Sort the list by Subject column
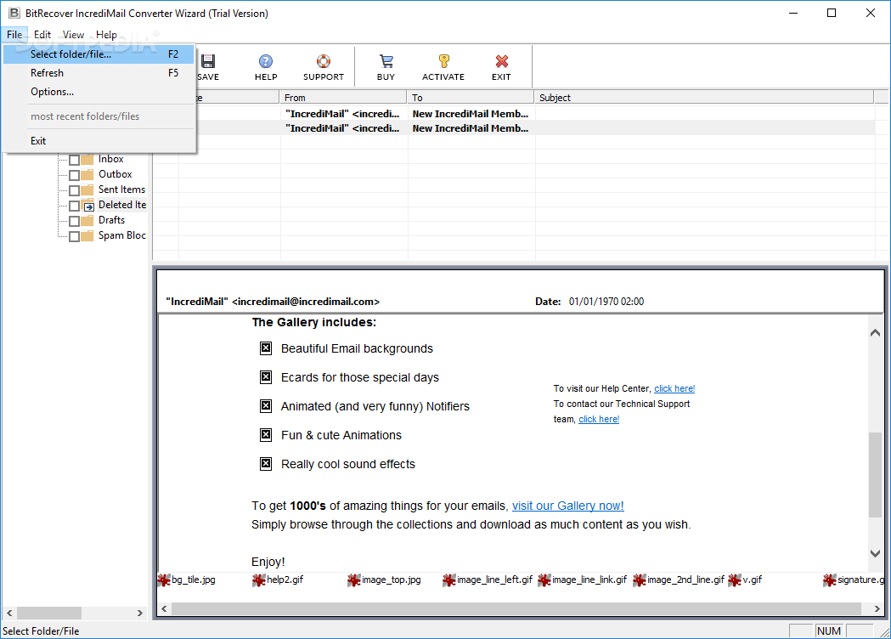 coord(703,97)
